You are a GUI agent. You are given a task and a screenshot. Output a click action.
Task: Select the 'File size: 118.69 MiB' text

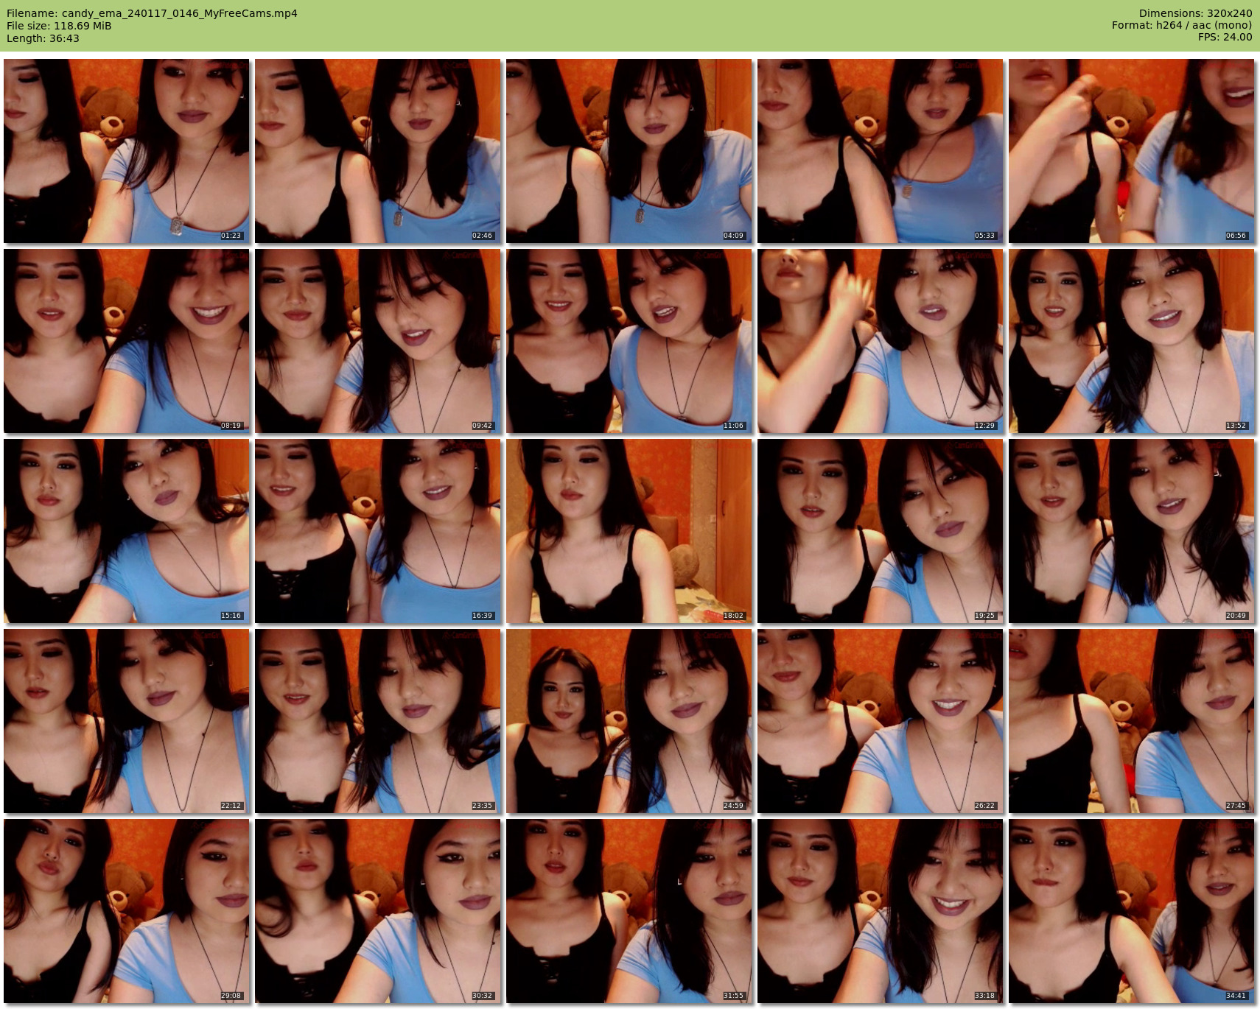click(x=59, y=26)
